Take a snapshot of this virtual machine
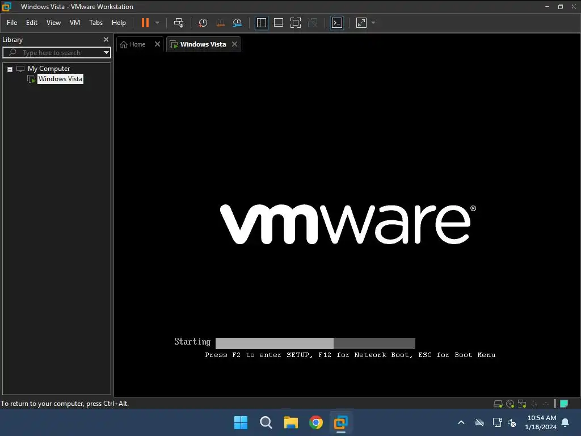The width and height of the screenshot is (581, 436). pyautogui.click(x=203, y=23)
